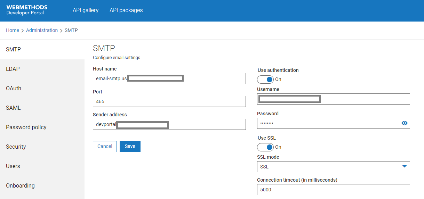Open the SSL mode dropdown
424x199 pixels.
coord(333,167)
